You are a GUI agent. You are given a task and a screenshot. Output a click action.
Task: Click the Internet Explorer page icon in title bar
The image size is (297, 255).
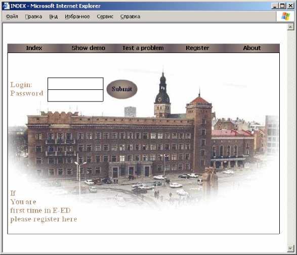[x=6, y=6]
